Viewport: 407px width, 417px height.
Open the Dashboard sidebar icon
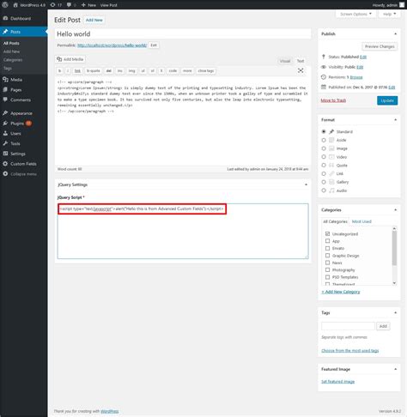(5, 18)
